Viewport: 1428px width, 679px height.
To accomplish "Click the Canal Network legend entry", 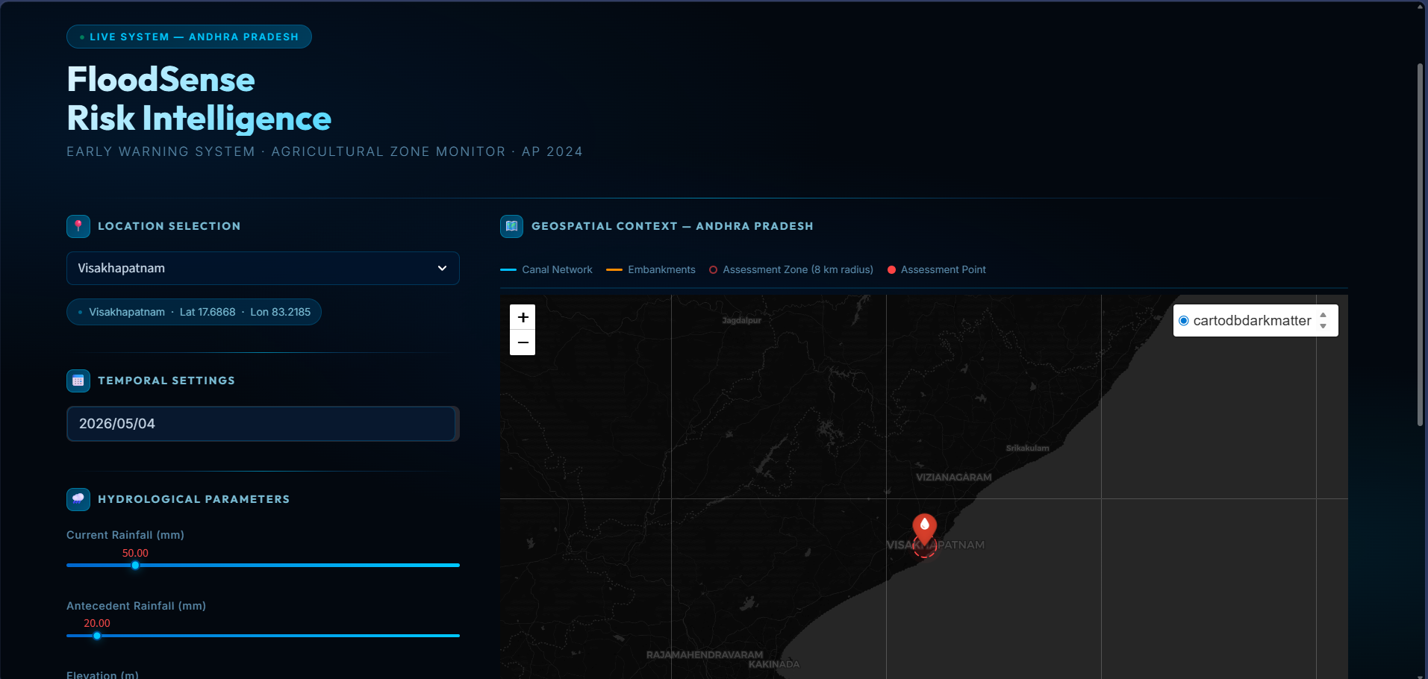I will (546, 269).
